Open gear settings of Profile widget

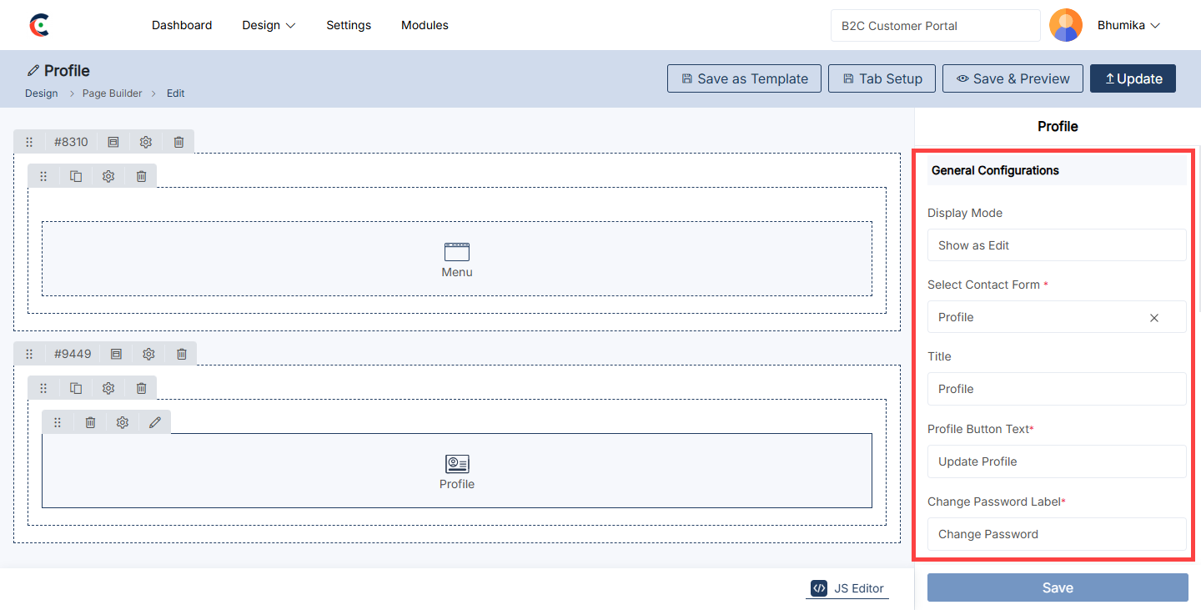(123, 422)
